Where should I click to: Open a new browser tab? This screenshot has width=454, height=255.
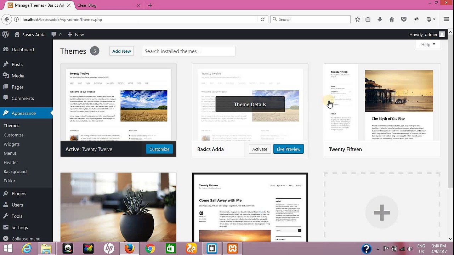(x=150, y=5)
